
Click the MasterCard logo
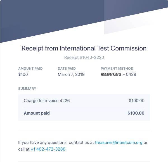coord(111,74)
